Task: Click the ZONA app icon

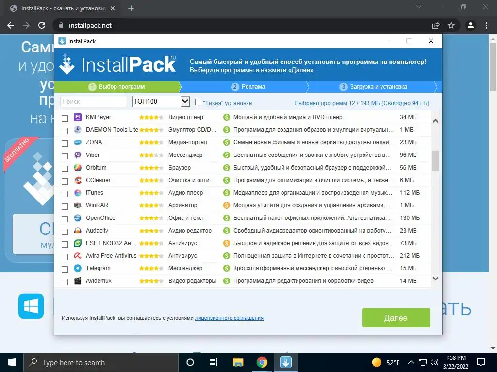Action: (77, 143)
